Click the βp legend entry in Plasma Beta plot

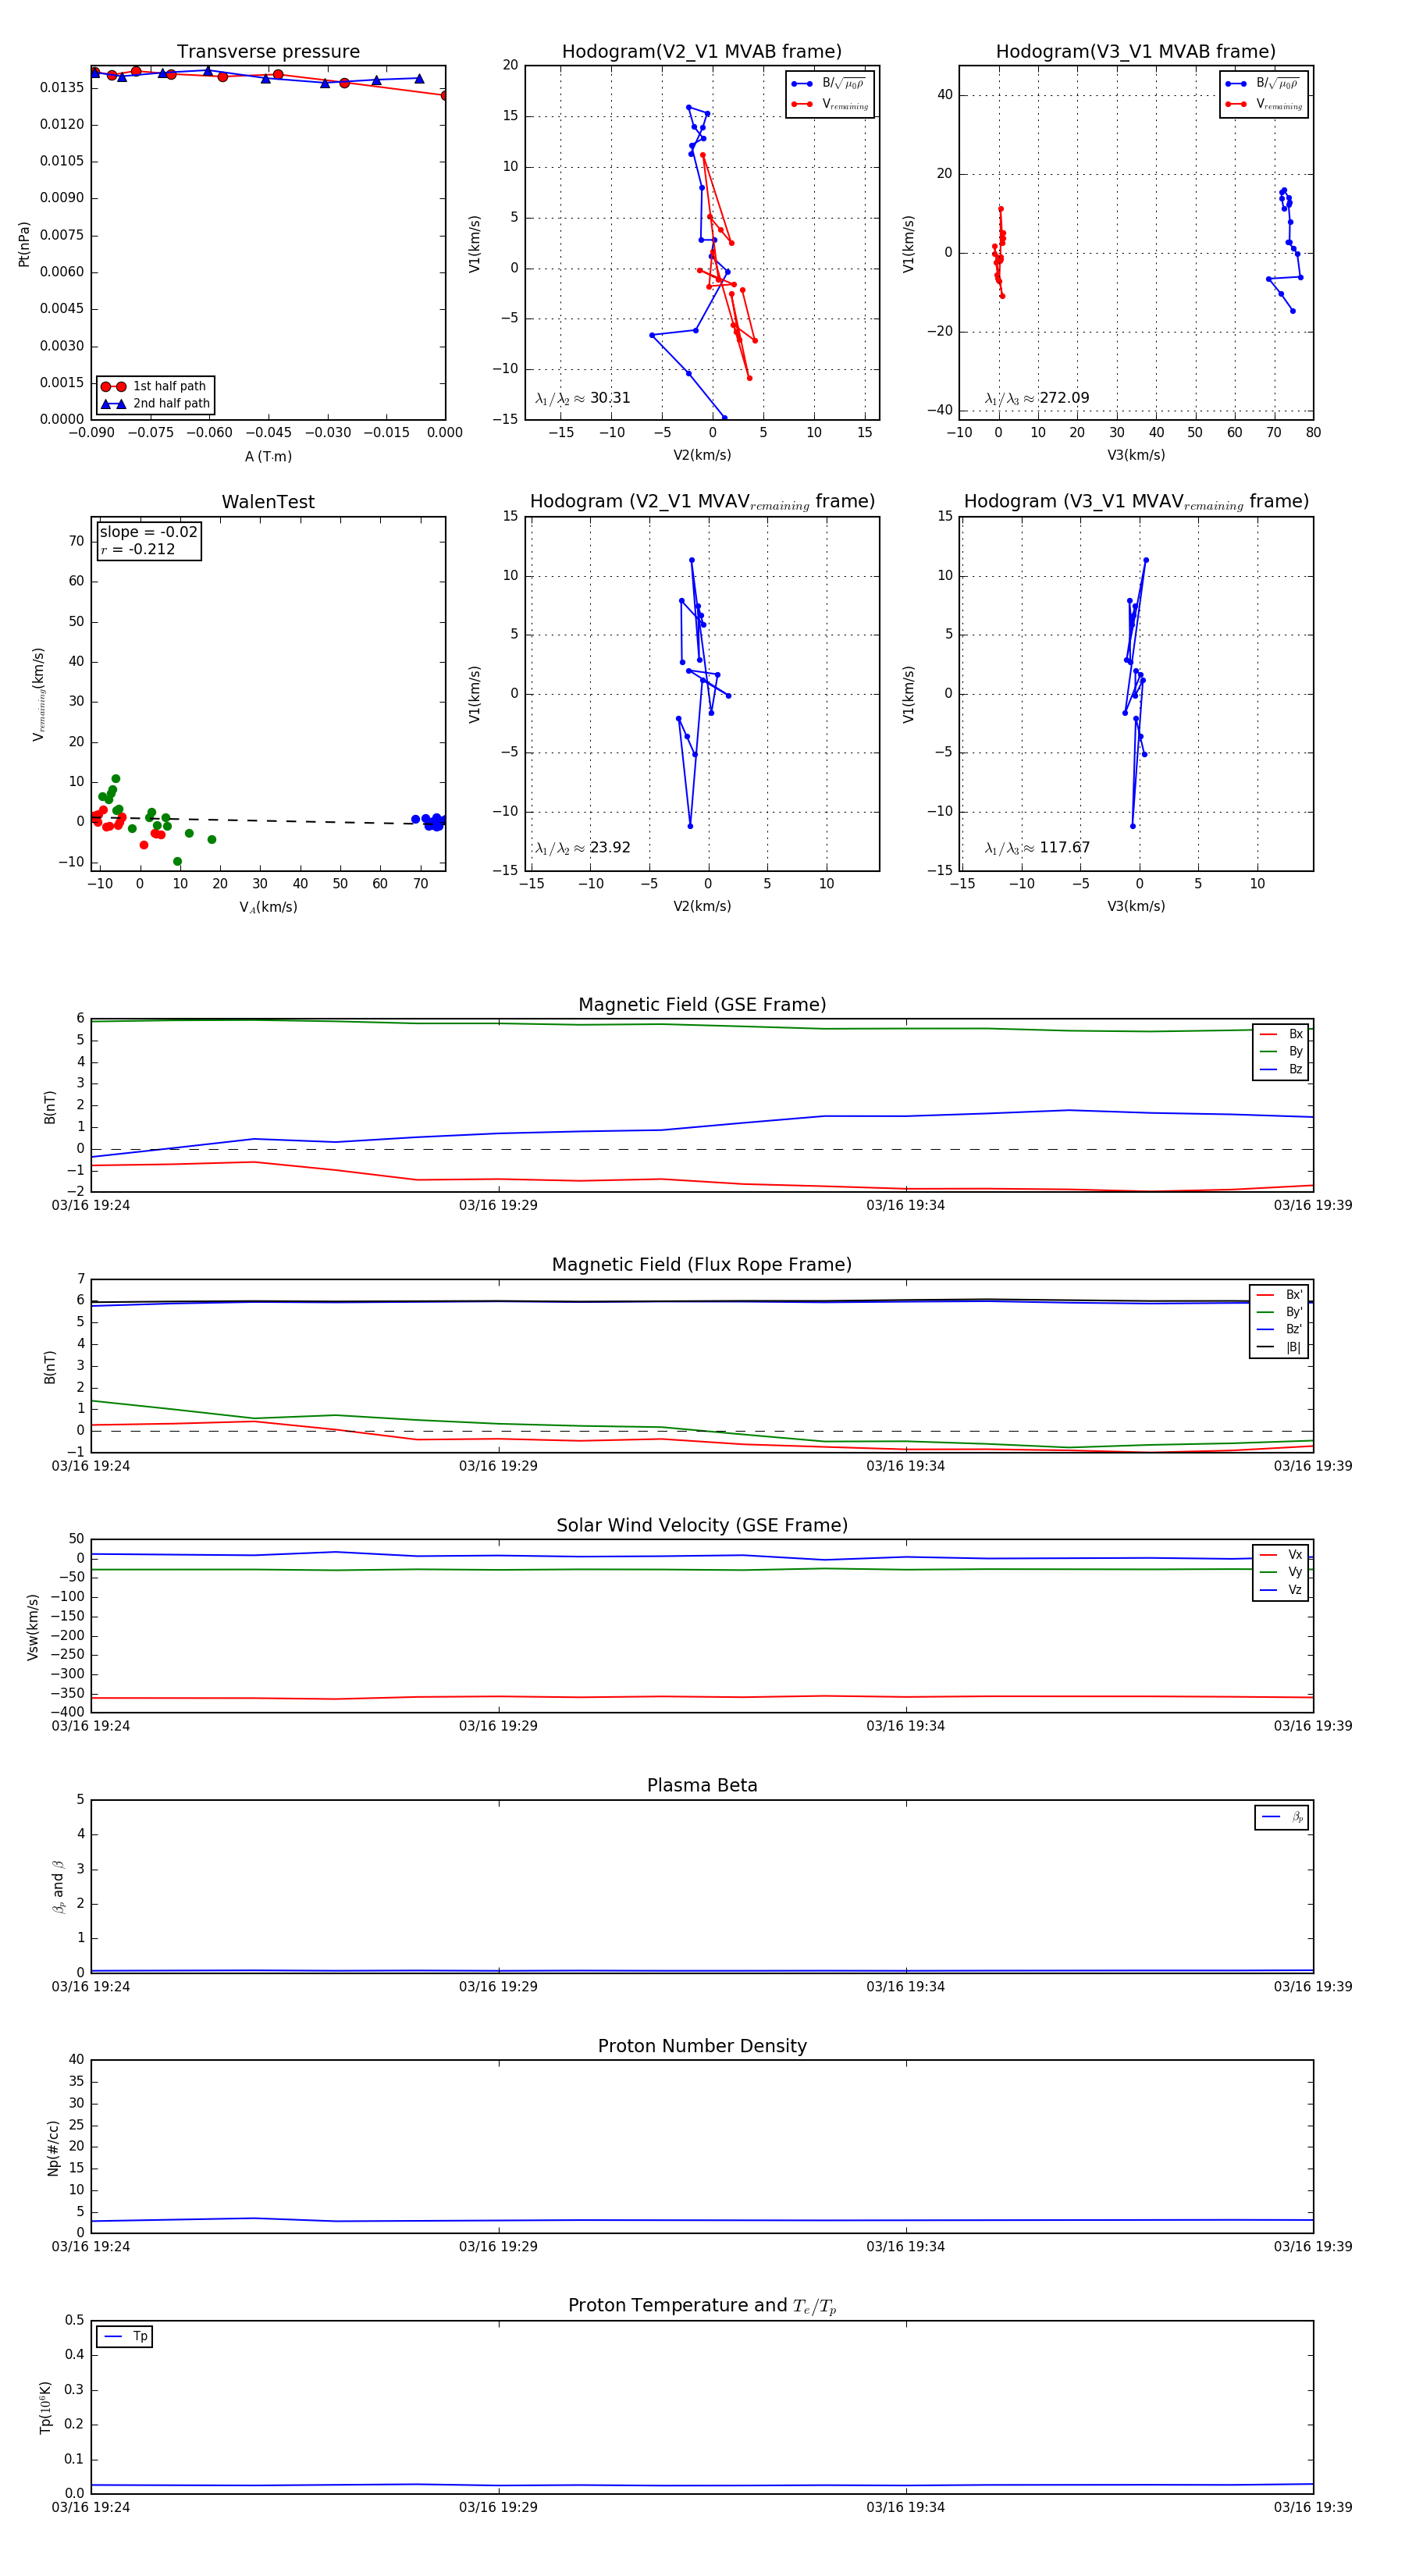(x=1282, y=1817)
